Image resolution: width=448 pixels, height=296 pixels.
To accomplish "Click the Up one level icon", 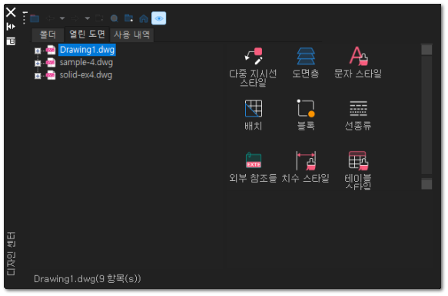I will tap(99, 18).
